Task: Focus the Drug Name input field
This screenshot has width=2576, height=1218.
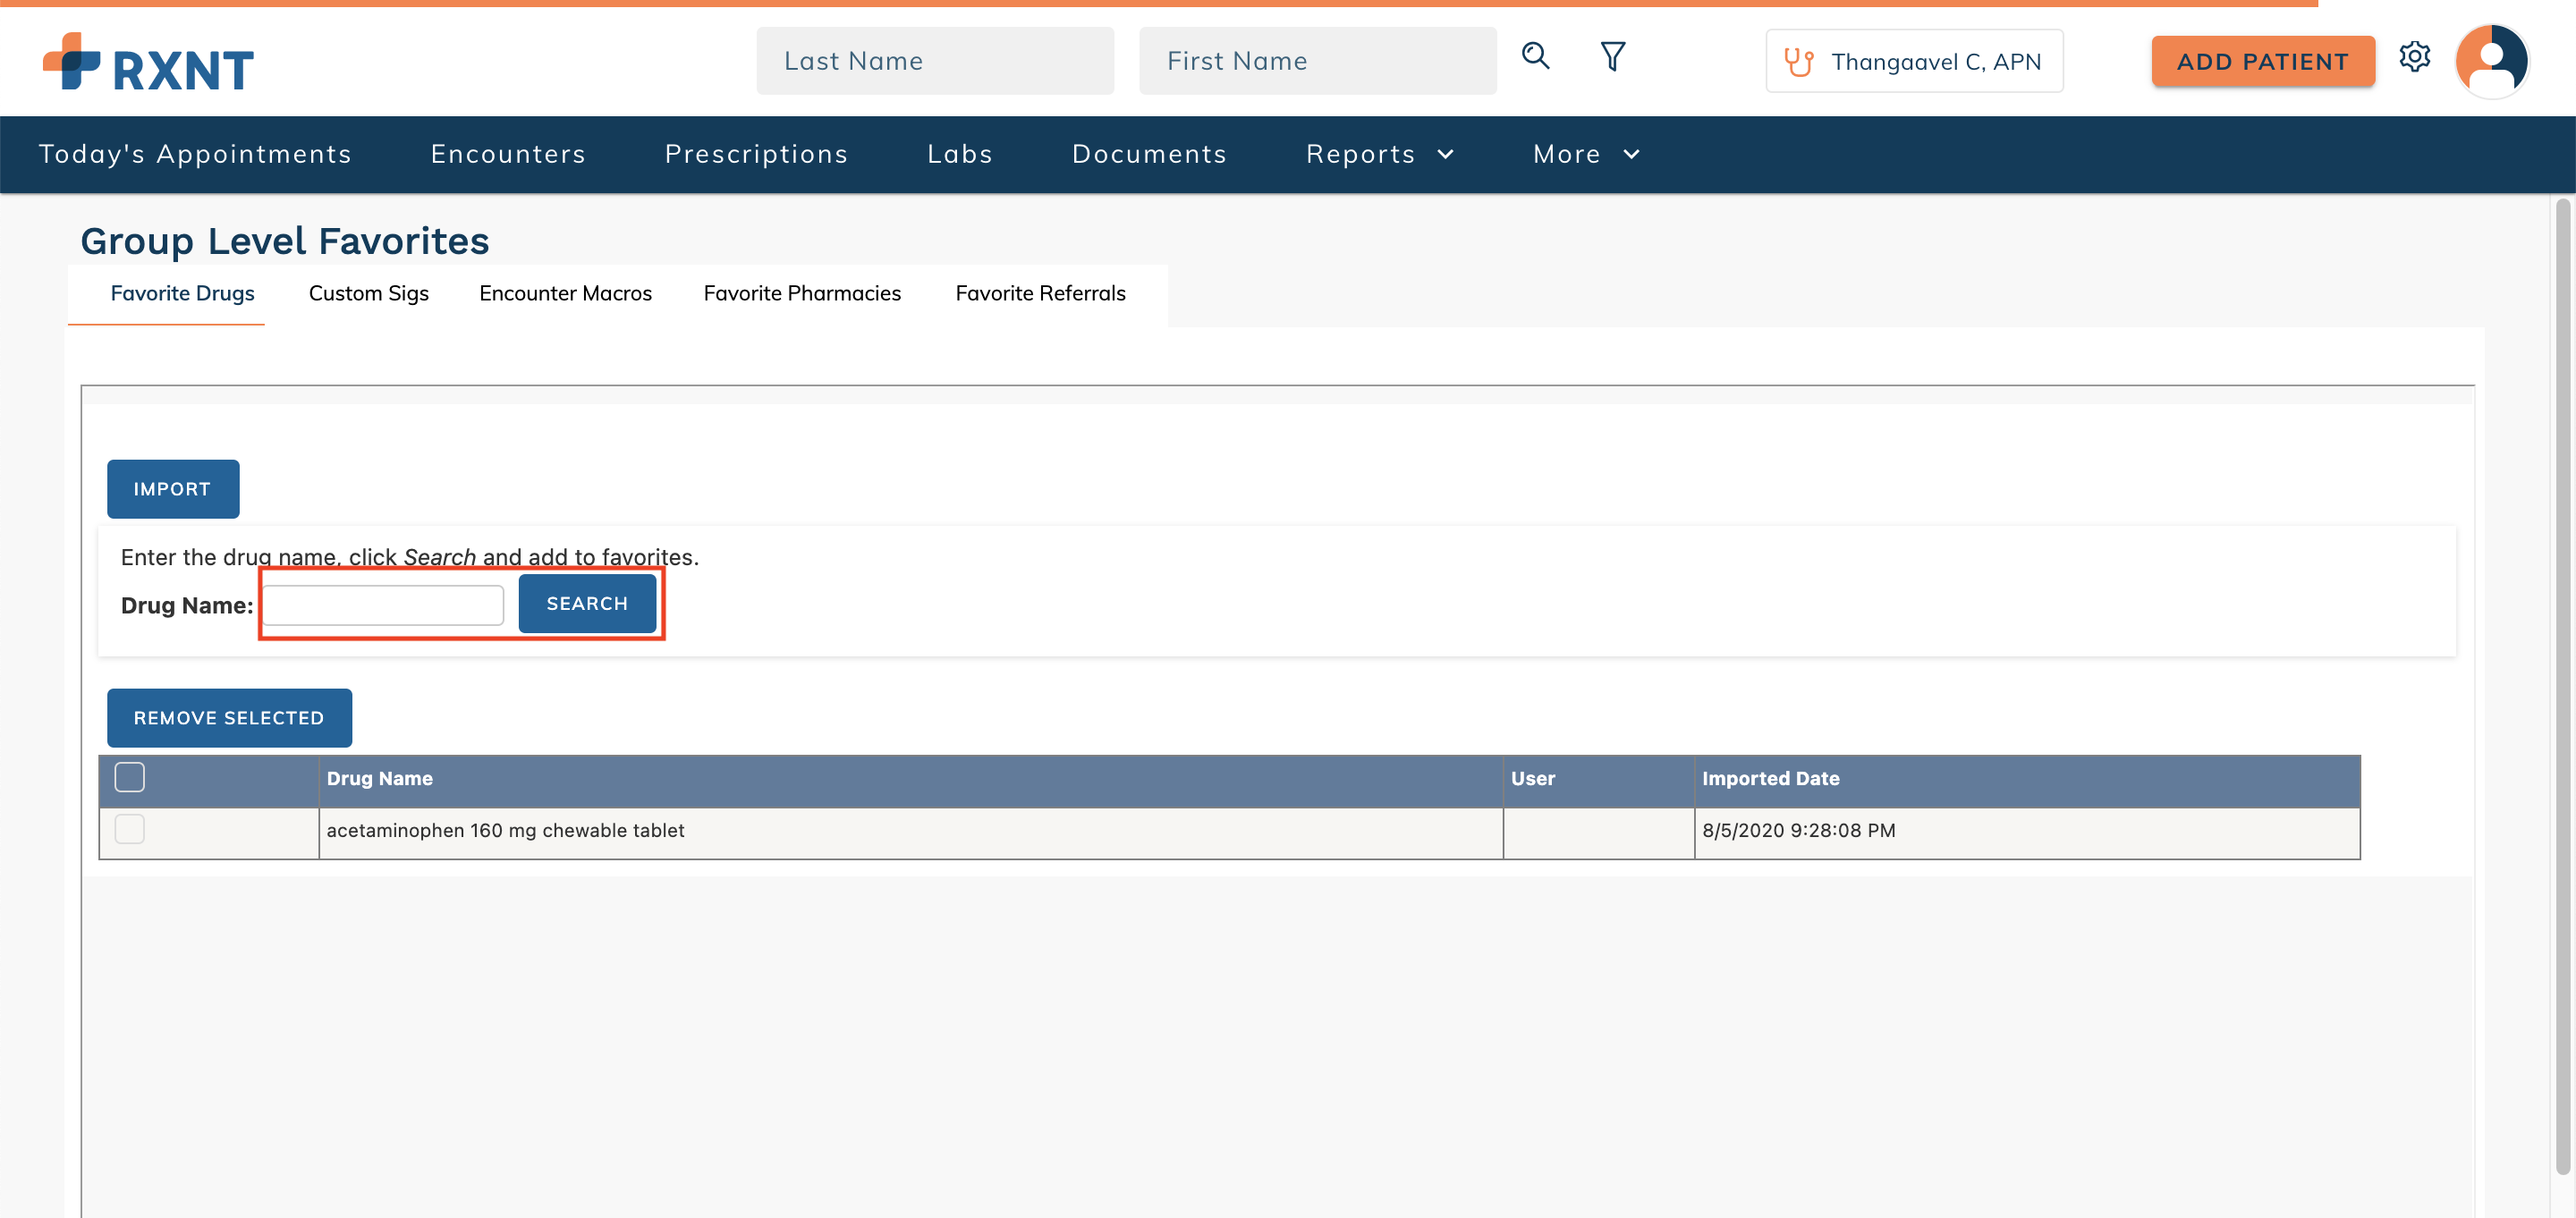Action: pos(383,605)
